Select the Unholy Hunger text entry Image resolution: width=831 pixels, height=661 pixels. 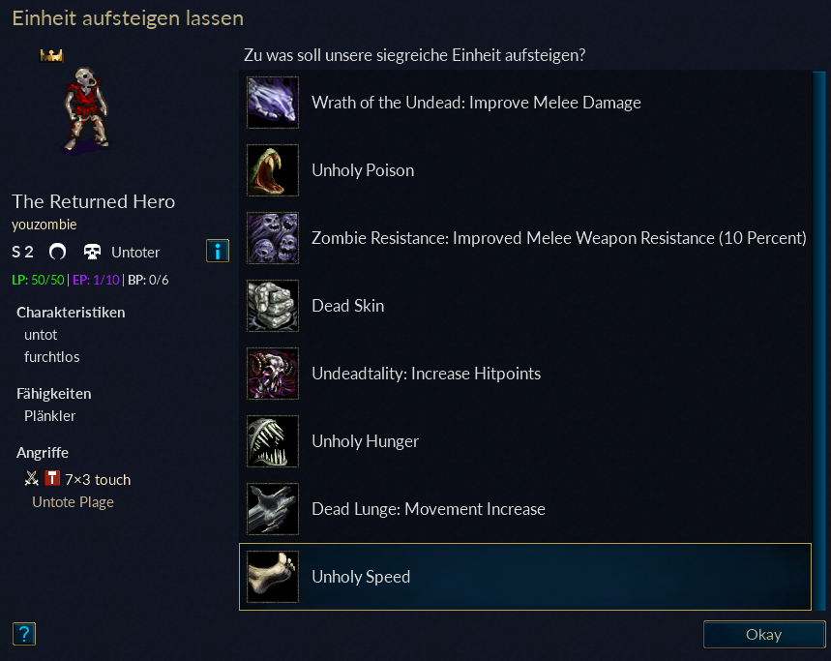click(365, 441)
